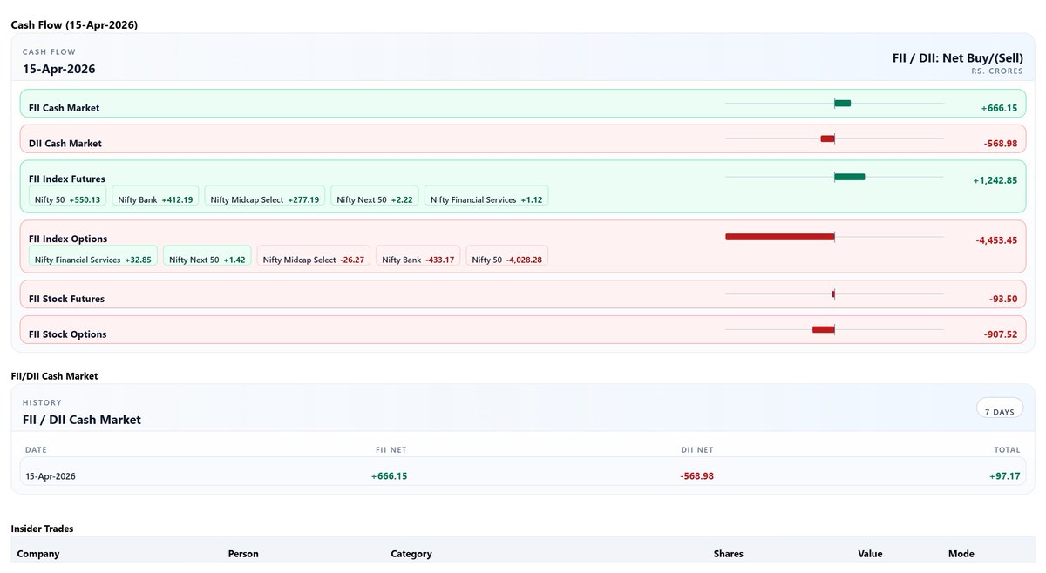Click the Company column header in Insider Trades
The height and width of the screenshot is (573, 1046).
click(38, 554)
